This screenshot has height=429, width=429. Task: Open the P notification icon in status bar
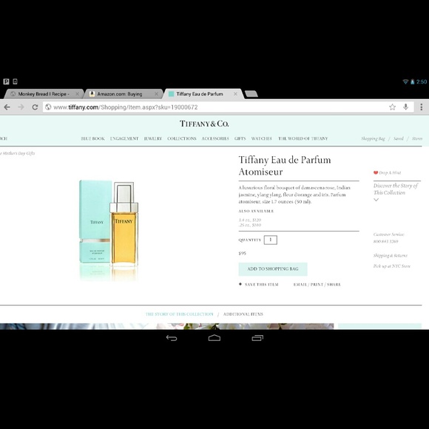pyautogui.click(x=6, y=81)
